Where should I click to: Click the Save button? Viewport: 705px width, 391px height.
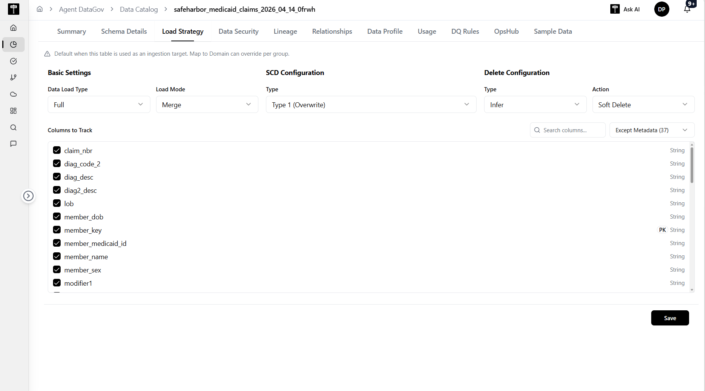tap(670, 318)
